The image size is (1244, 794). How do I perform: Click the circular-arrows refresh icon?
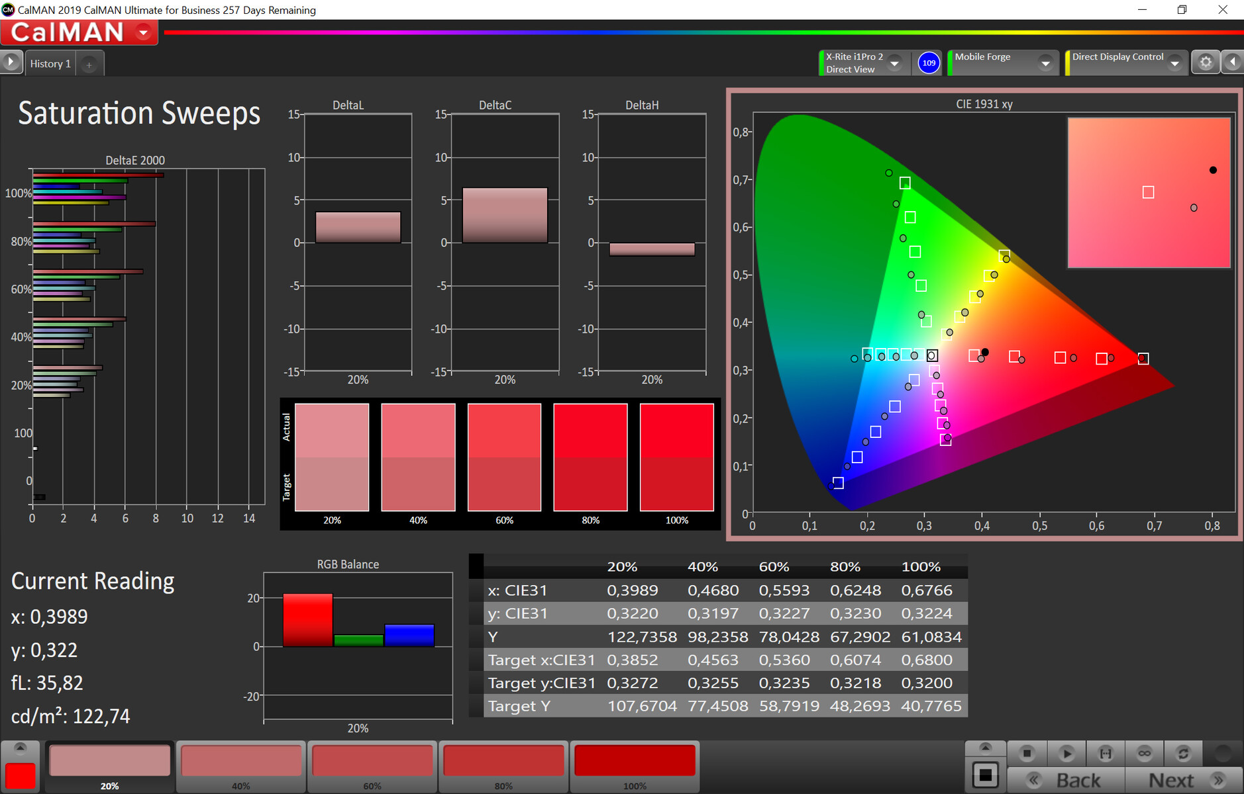[x=1183, y=753]
